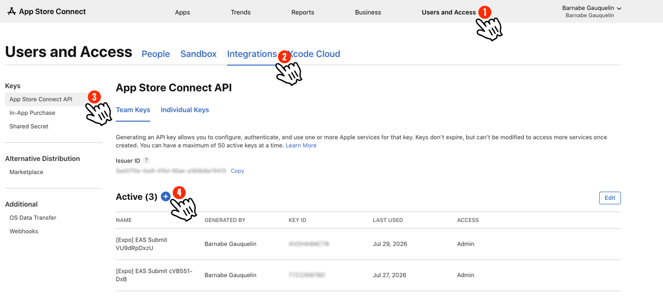Screen dimensions: 663x297
Task: Click Admin access in VU9dRpDxzU row
Action: (x=465, y=244)
